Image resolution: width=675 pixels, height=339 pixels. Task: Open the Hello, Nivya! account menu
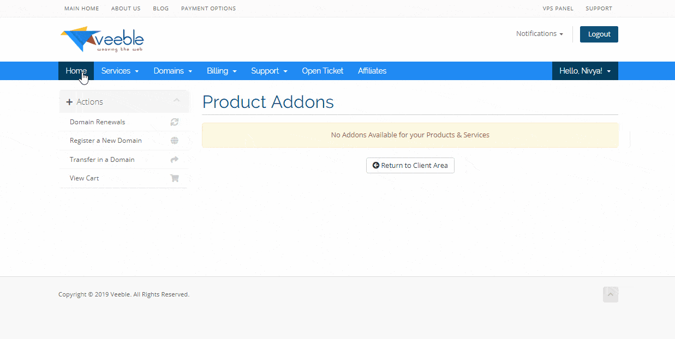[585, 71]
